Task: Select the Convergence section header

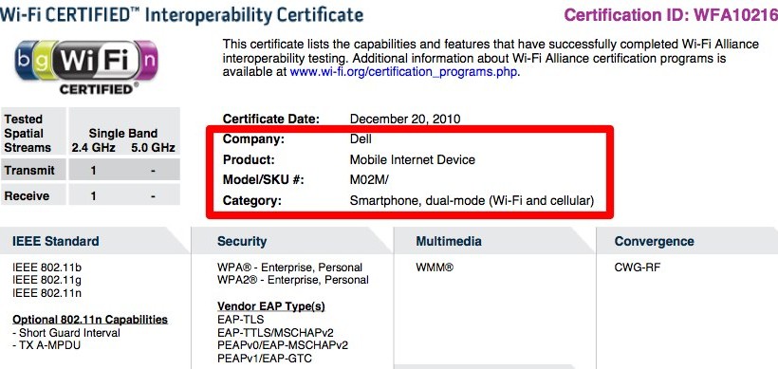Action: (655, 242)
